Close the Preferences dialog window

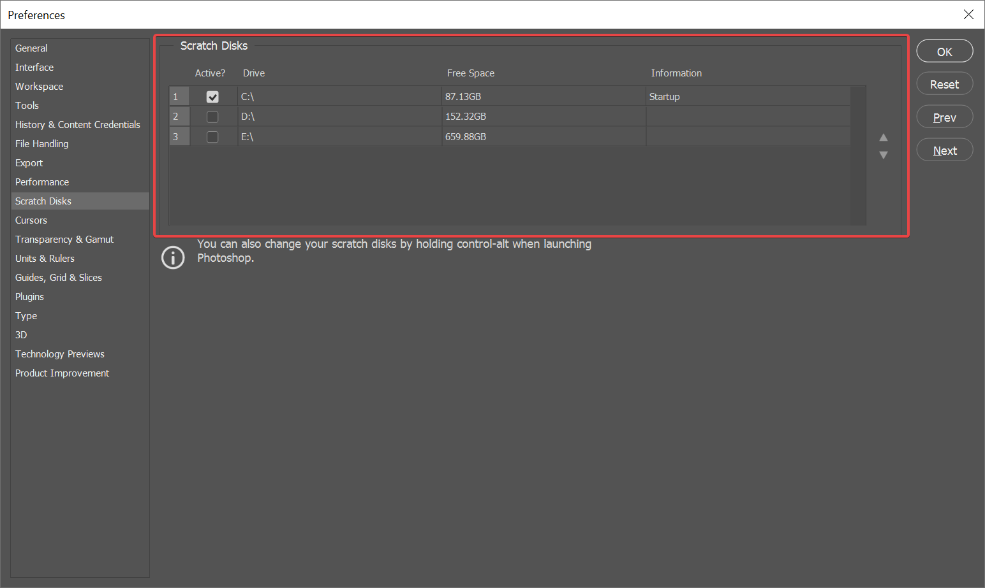click(x=968, y=15)
